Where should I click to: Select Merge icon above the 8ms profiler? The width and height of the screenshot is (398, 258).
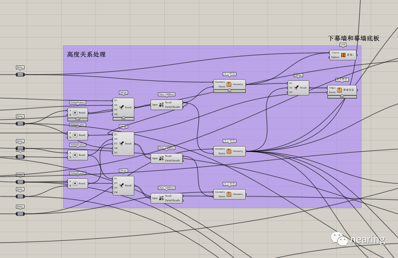coord(121,107)
